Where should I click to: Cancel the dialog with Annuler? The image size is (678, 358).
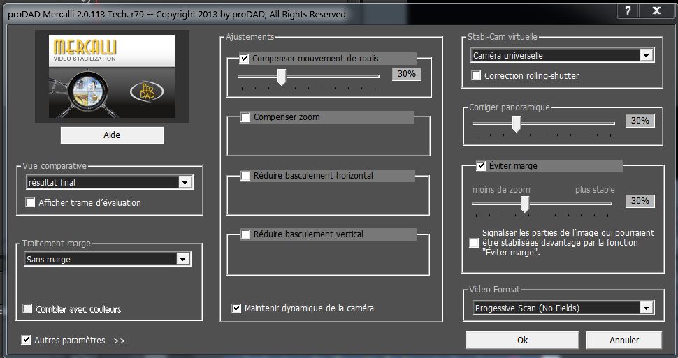[x=624, y=341]
